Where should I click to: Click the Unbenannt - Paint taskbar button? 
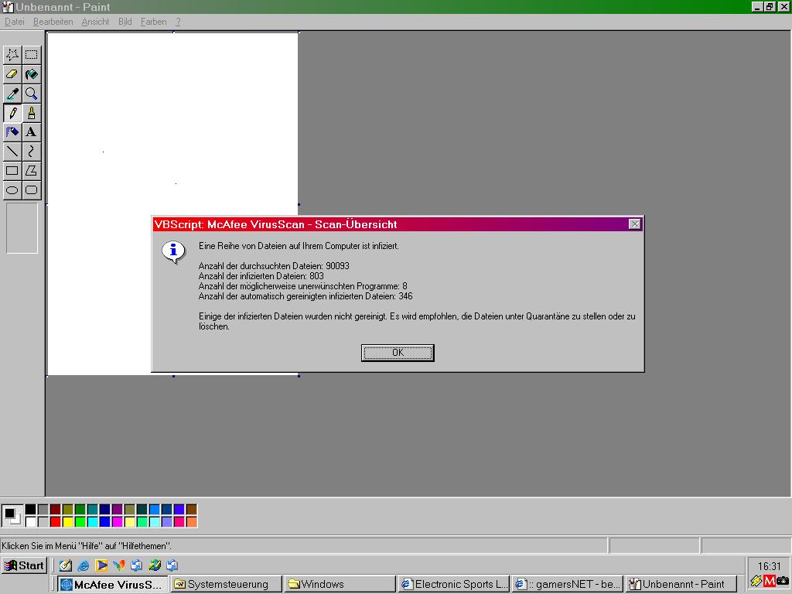(681, 585)
